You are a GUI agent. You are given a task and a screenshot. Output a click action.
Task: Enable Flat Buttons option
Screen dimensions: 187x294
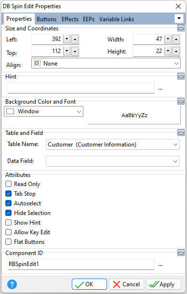9,242
